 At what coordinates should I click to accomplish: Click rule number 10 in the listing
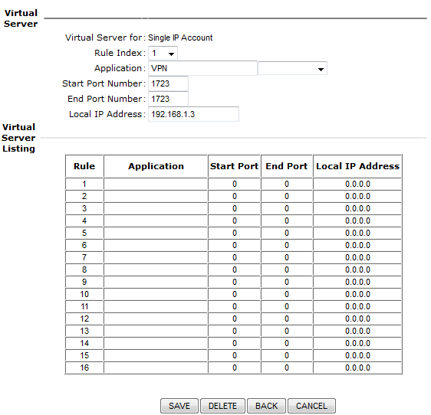click(x=84, y=294)
